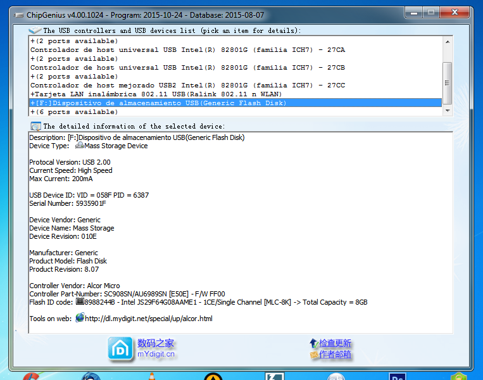Open the alcor.html tools URL
The width and height of the screenshot is (483, 380).
coord(149,319)
